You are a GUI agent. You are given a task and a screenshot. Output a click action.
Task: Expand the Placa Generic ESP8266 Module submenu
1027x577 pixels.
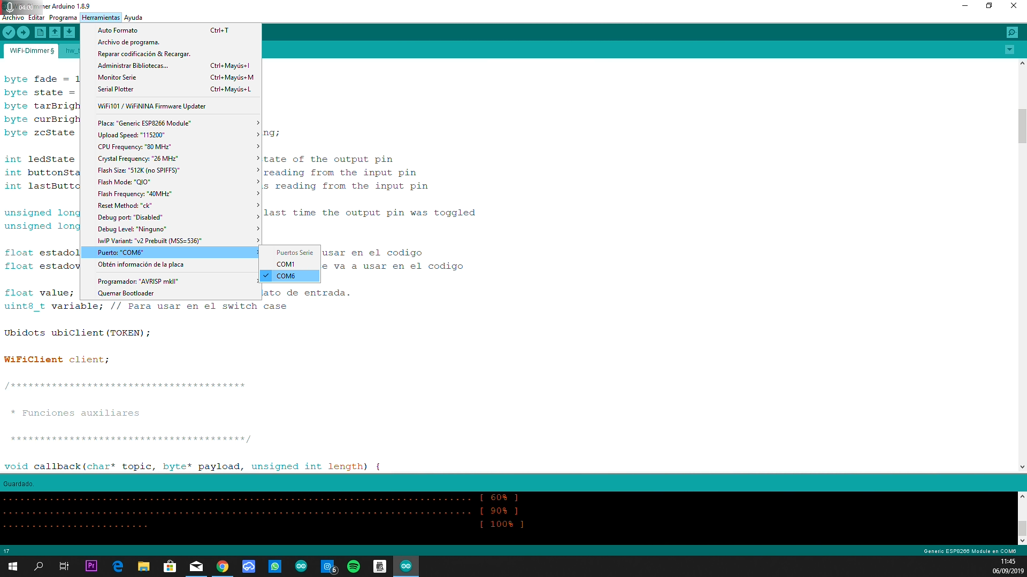pyautogui.click(x=171, y=123)
